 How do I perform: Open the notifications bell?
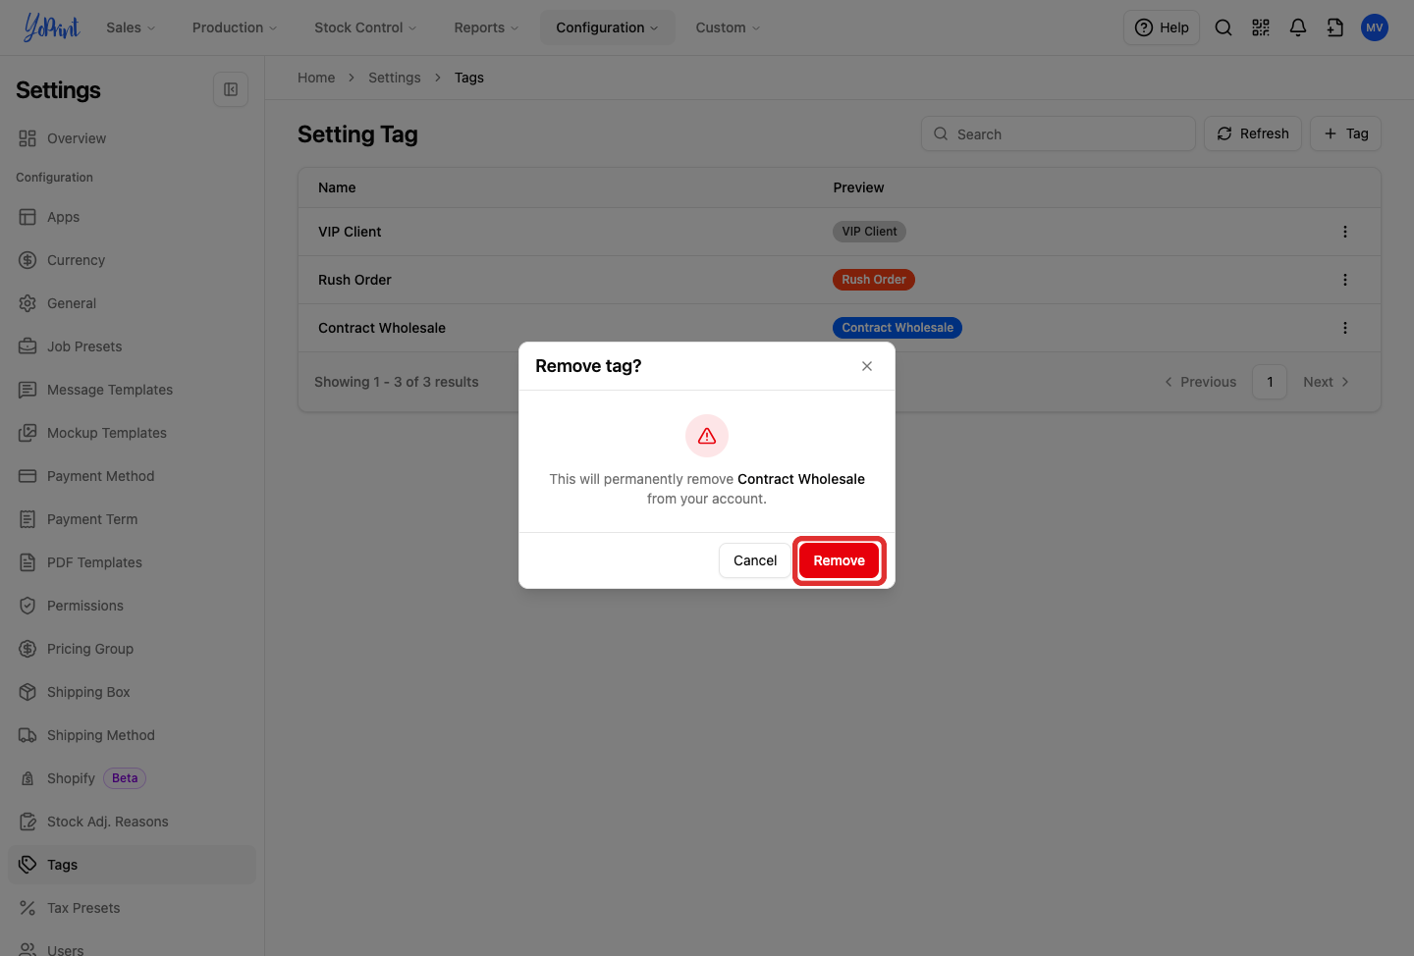[x=1298, y=27]
